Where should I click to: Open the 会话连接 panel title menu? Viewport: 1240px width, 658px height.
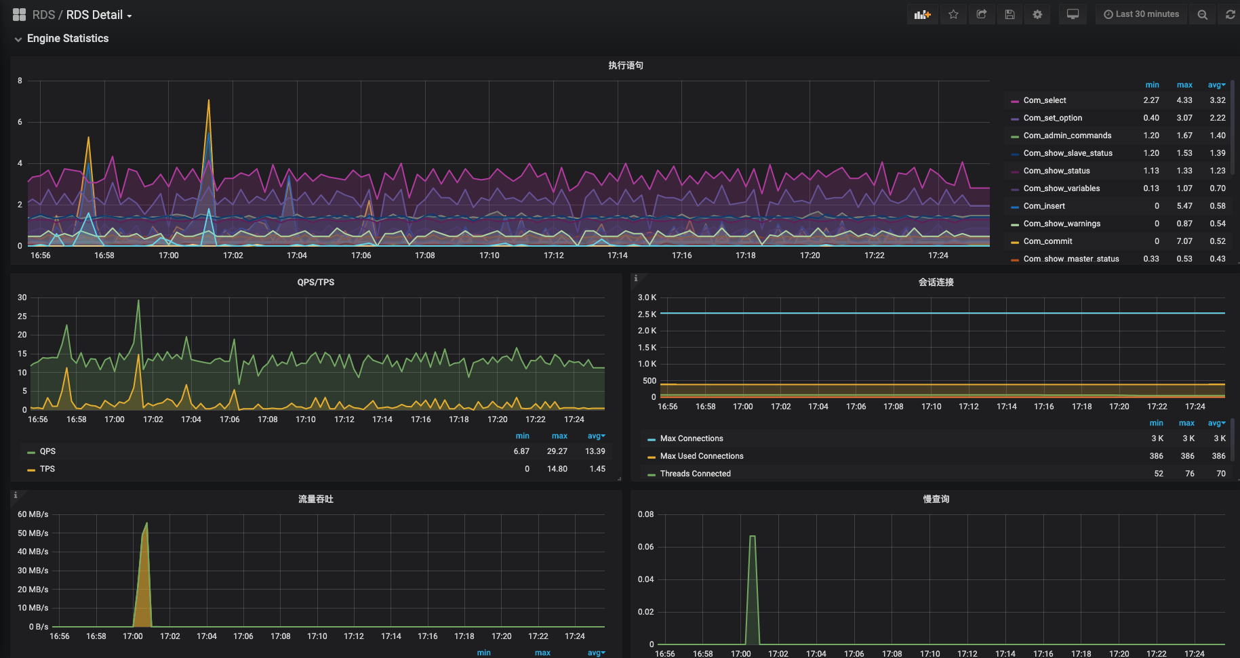(x=936, y=283)
